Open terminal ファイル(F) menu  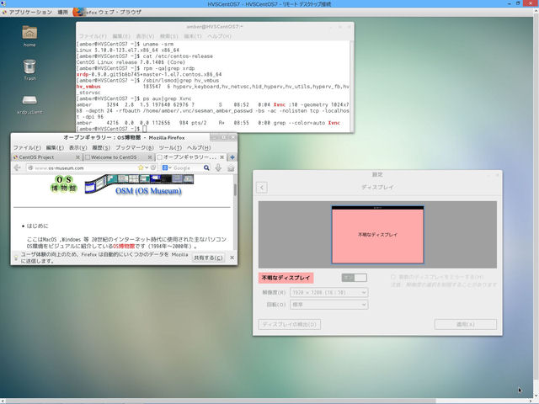[x=93, y=36]
